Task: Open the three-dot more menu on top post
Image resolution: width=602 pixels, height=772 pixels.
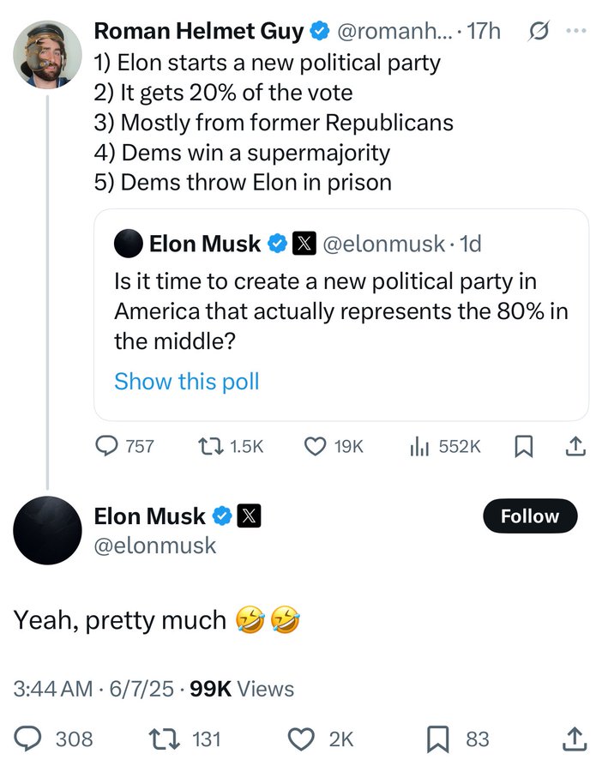Action: tap(576, 32)
